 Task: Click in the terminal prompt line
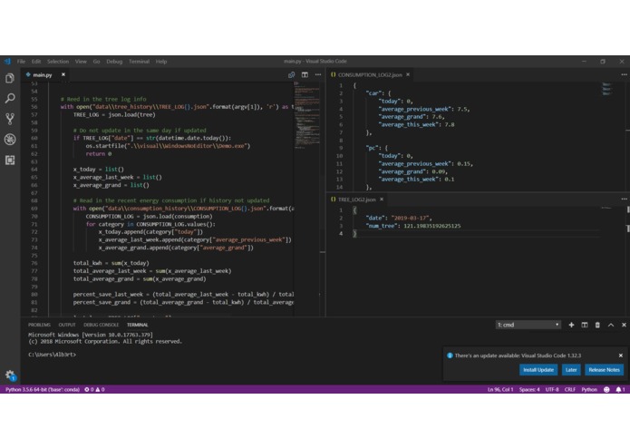pos(53,355)
